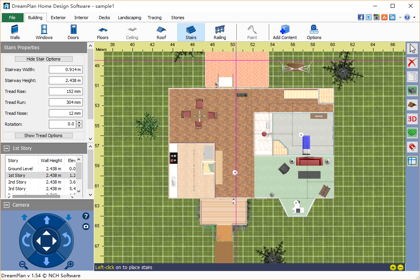Open the File menu

12,18
